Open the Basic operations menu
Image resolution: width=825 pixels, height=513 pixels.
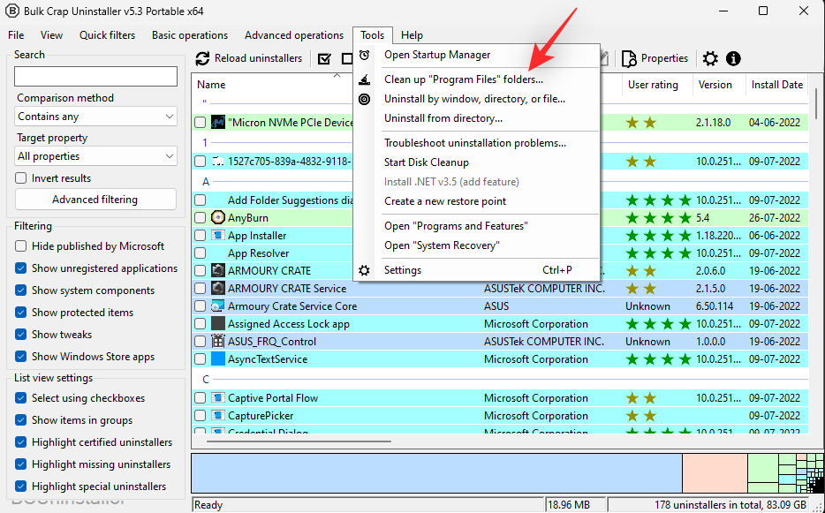(x=190, y=35)
